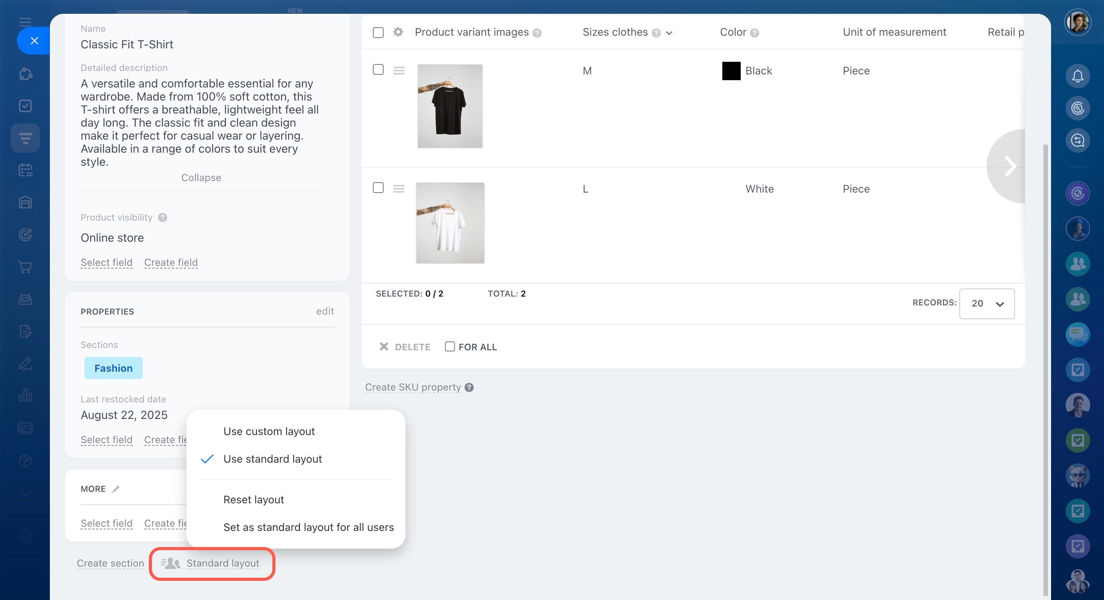Check the White L variant row checkbox
Screen dimensions: 1104x600
(378, 188)
